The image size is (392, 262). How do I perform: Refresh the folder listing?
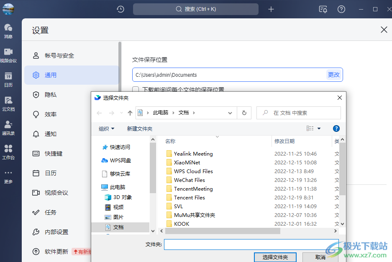coord(244,113)
